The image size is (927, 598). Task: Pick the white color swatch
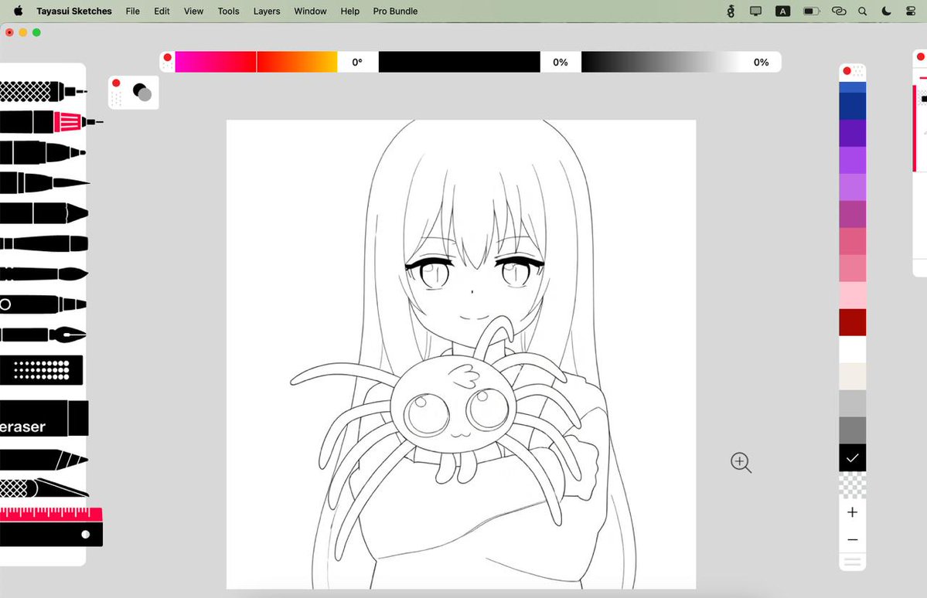[853, 350]
